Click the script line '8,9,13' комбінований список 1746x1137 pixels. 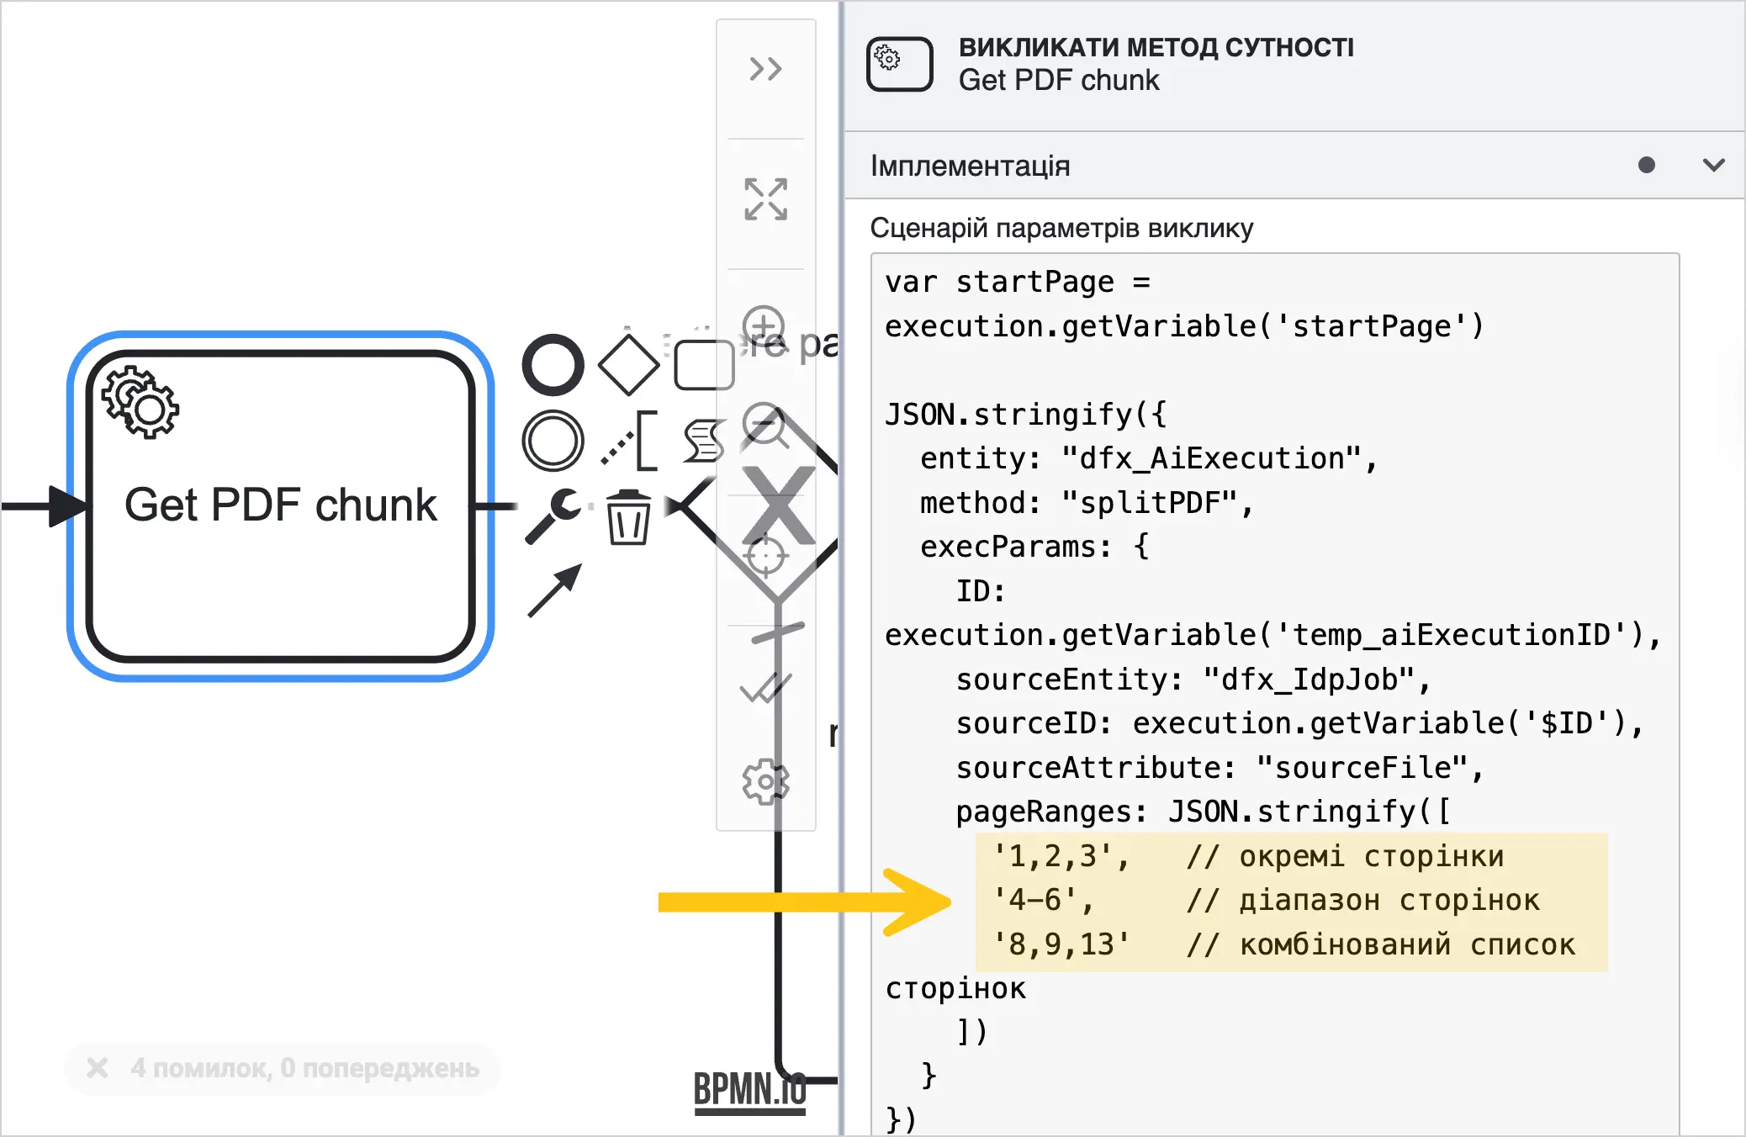[x=1283, y=944]
